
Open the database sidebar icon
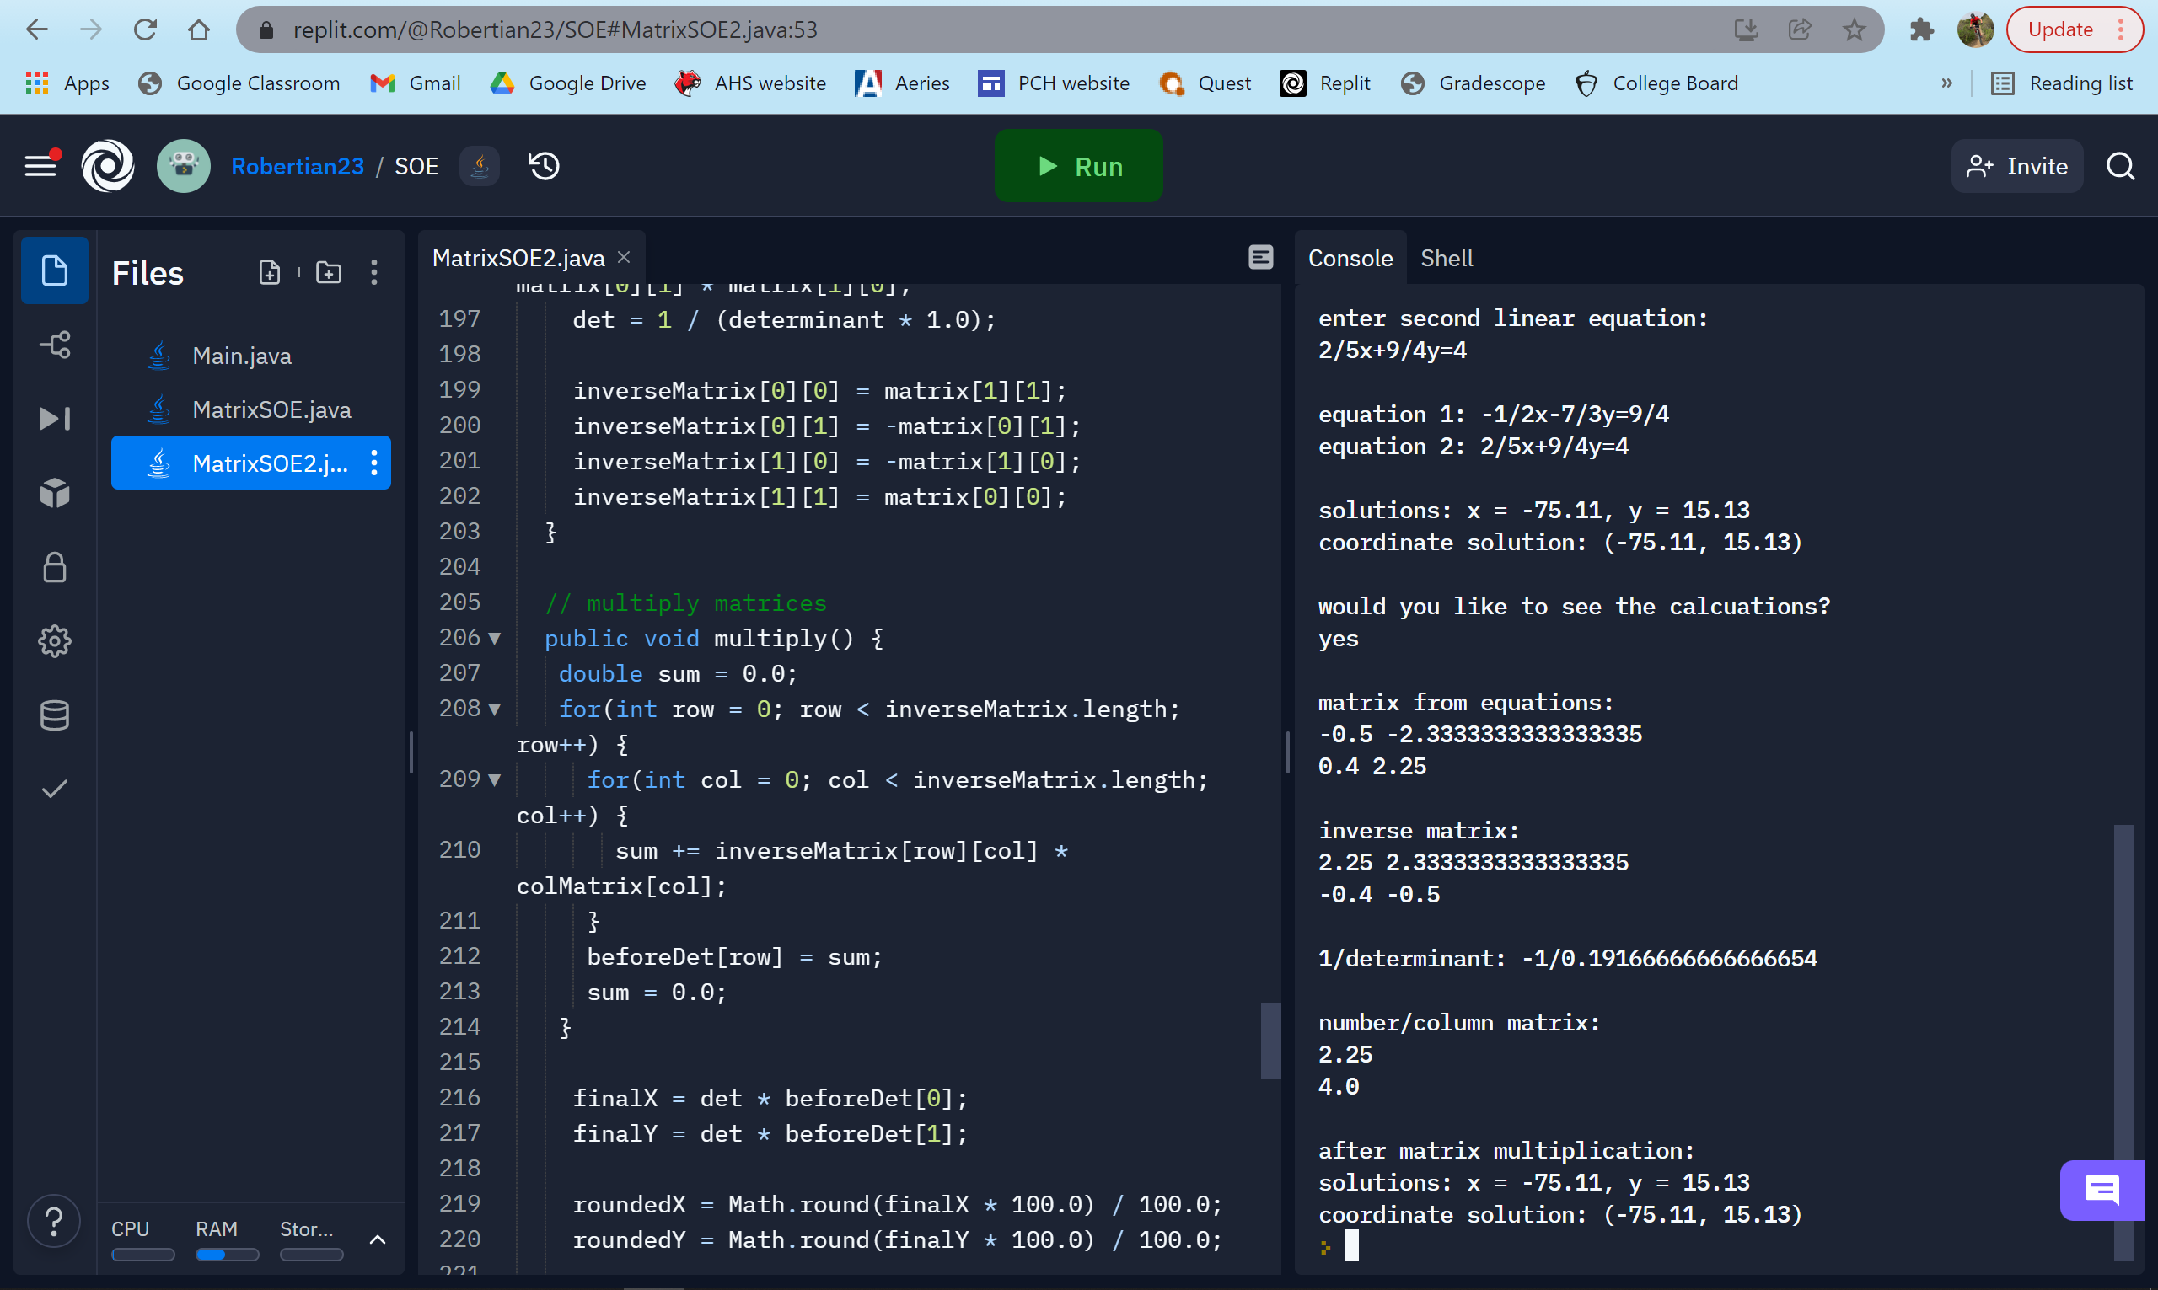coord(54,715)
